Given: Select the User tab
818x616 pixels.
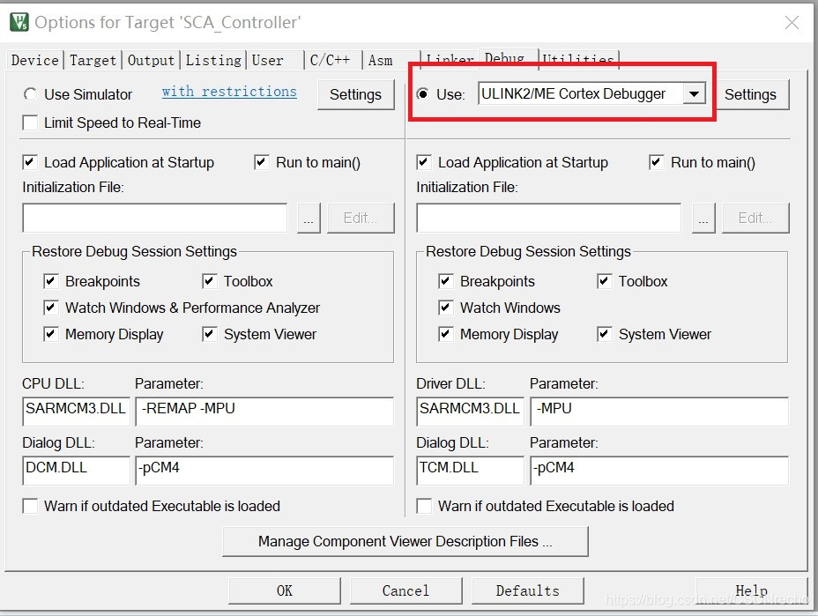Looking at the screenshot, I should (267, 61).
